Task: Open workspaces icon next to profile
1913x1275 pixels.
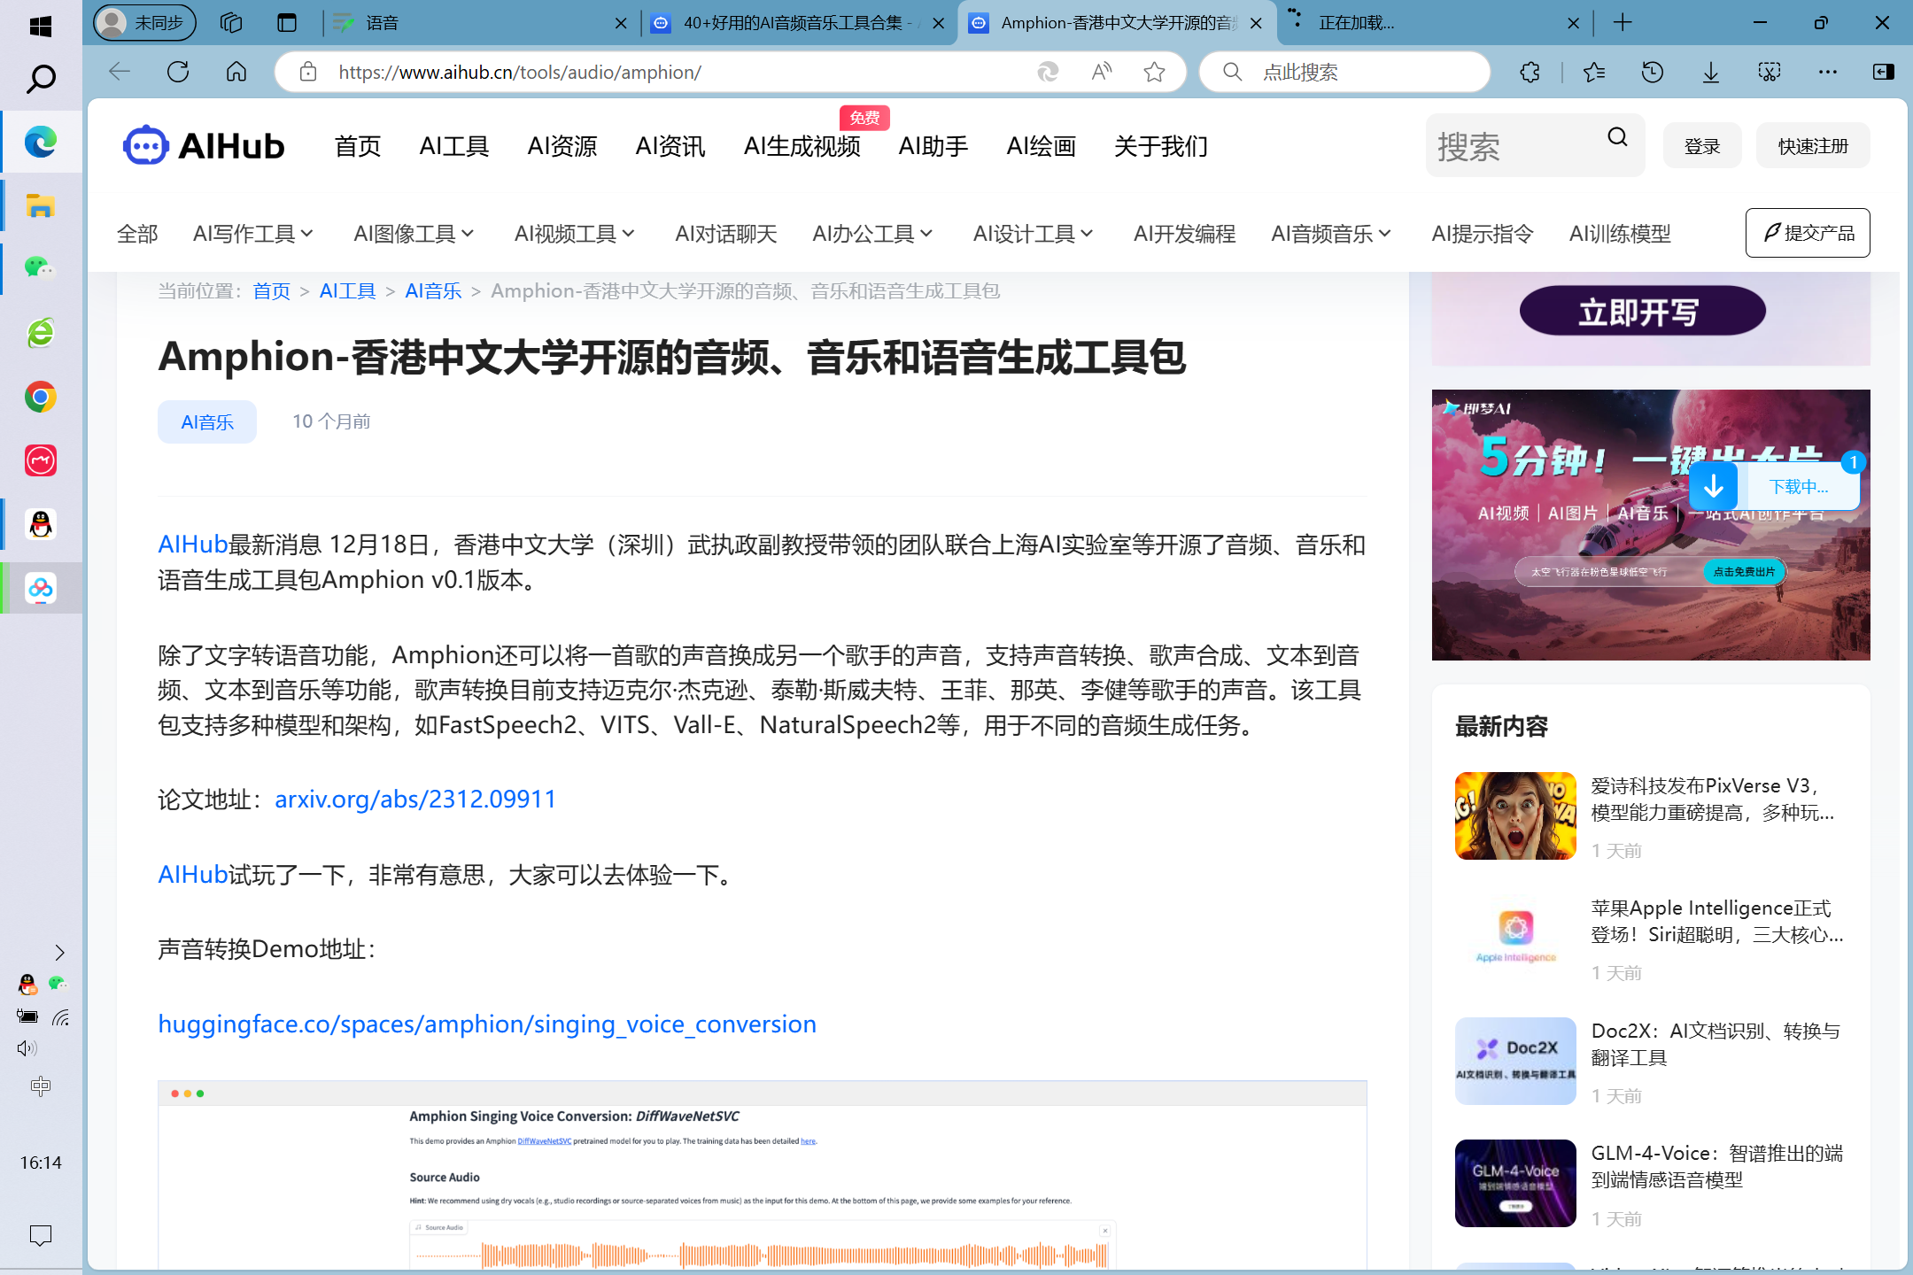Action: [x=231, y=23]
